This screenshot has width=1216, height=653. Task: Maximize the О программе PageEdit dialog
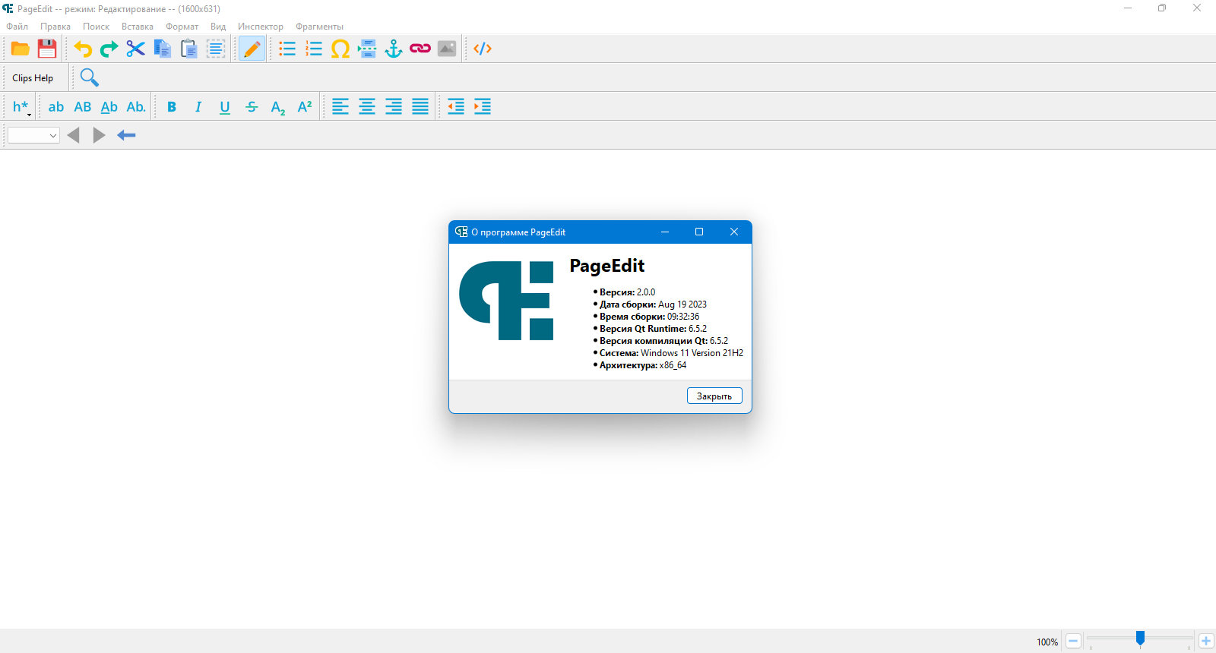tap(699, 232)
